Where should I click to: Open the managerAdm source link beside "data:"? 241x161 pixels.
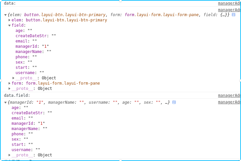229,3
